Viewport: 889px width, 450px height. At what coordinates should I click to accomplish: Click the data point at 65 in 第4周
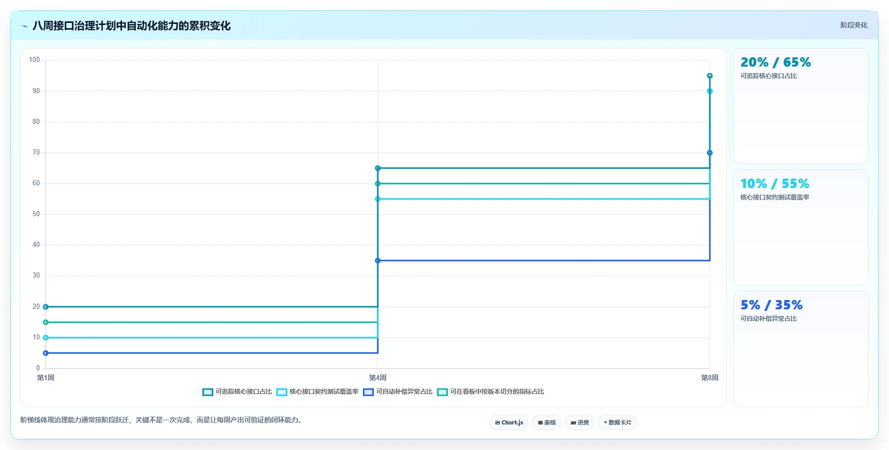(x=377, y=168)
